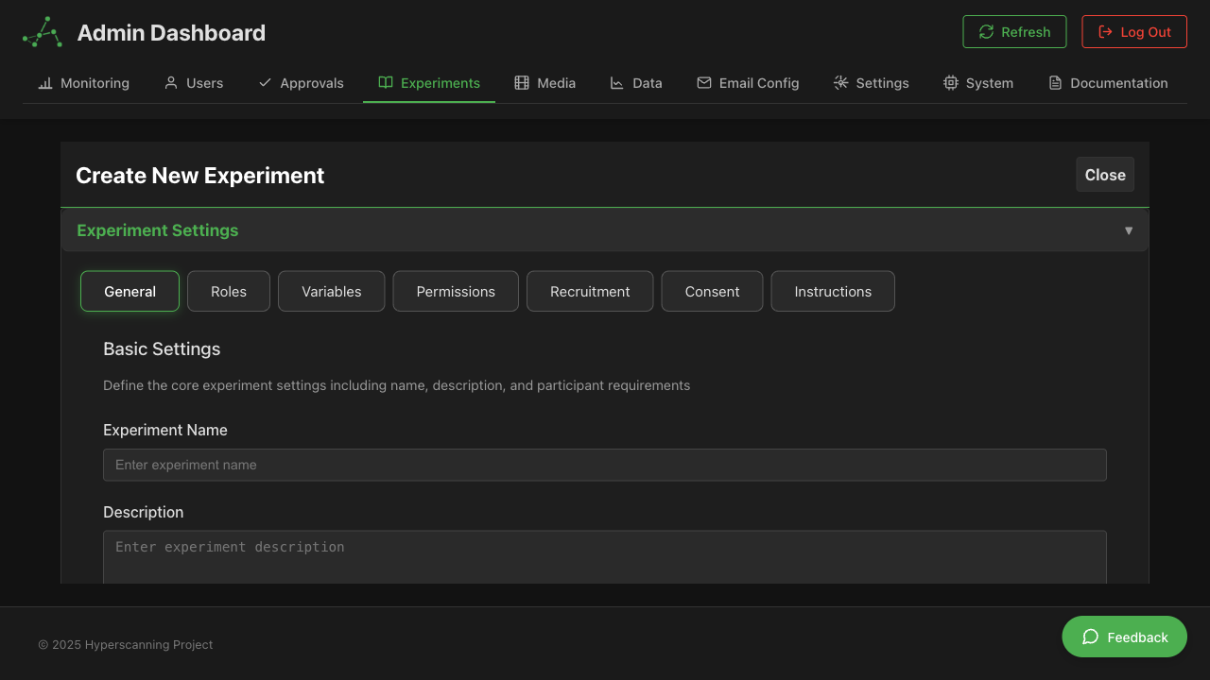Click the Hyperscanning network logo
Screen dimensions: 1210x680
pos(41,32)
